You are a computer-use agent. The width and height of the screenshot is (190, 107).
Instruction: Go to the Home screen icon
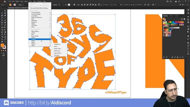5,1
